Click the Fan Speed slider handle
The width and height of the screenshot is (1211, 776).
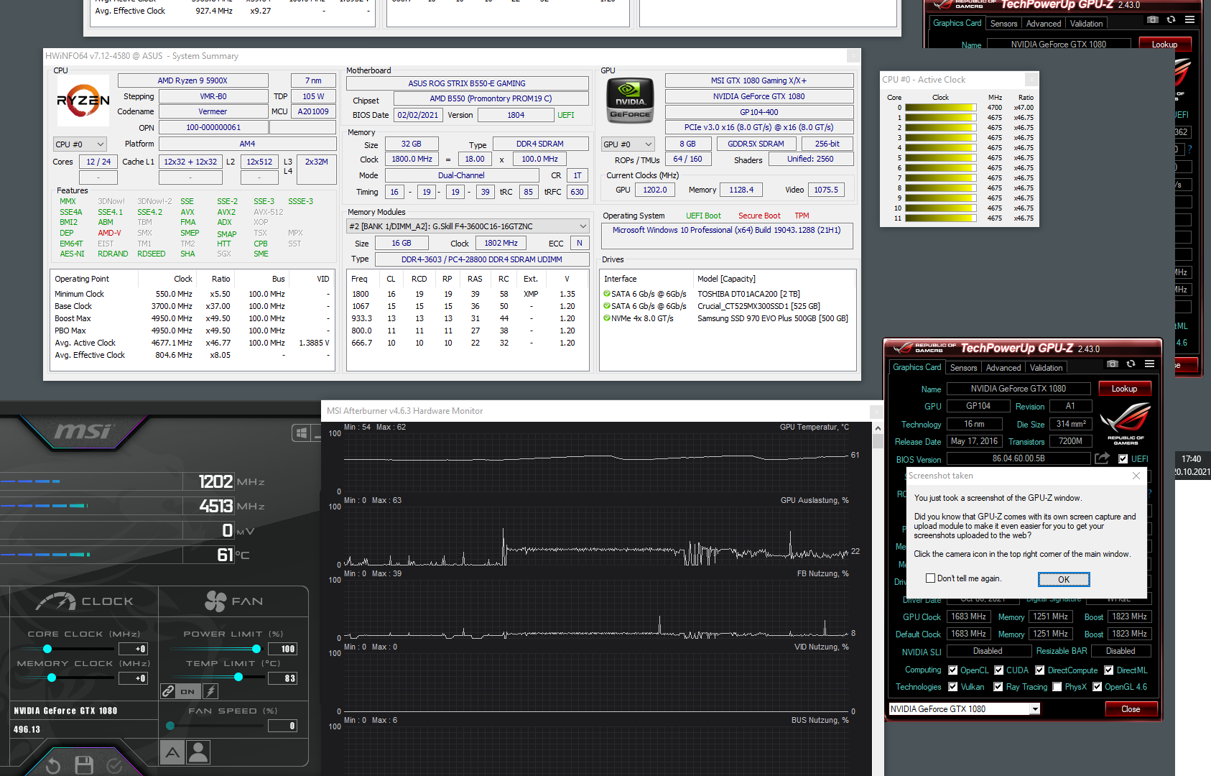(x=170, y=726)
